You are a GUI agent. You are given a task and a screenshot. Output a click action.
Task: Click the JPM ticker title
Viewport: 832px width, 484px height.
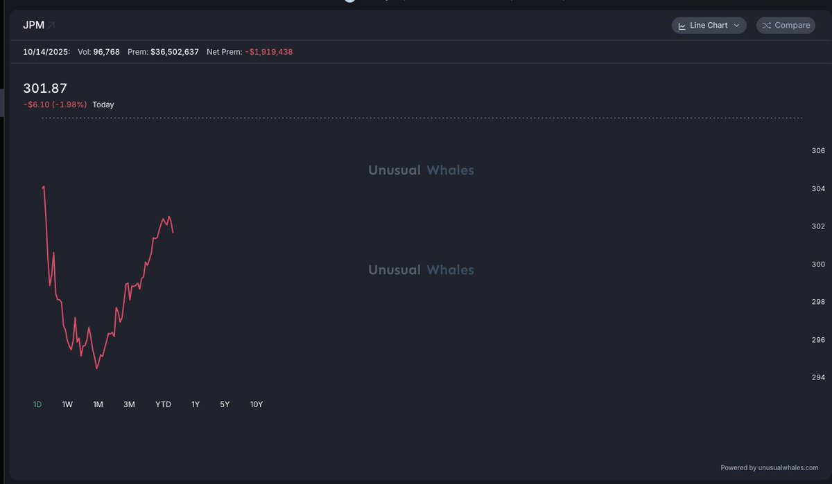(x=33, y=25)
